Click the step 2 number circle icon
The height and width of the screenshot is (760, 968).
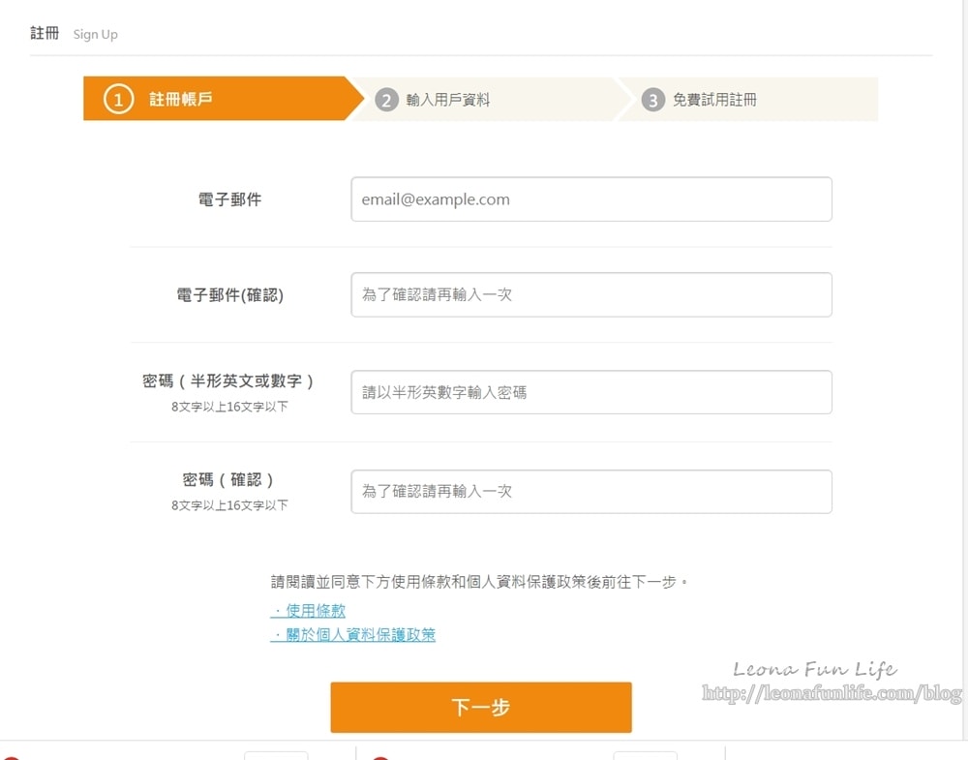387,100
